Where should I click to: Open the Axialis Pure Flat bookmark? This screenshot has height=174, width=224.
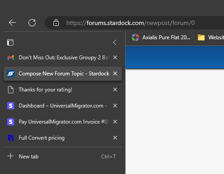tap(161, 37)
